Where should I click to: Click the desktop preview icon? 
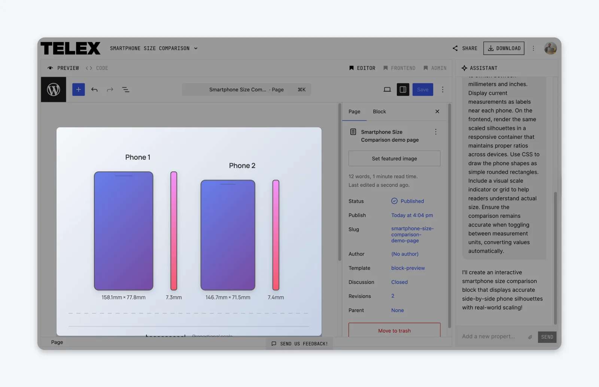387,89
